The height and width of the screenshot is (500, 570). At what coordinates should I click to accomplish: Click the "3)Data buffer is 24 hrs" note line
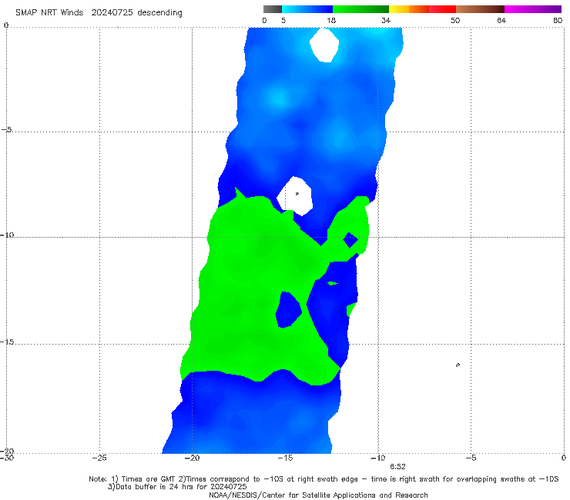pos(177,487)
